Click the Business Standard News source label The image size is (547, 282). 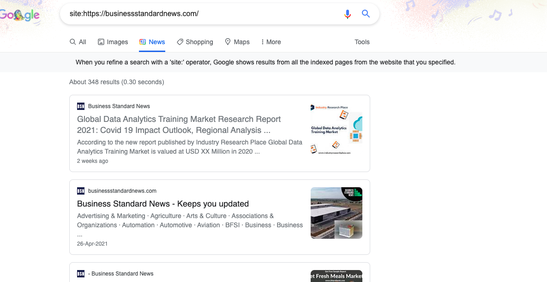[119, 106]
